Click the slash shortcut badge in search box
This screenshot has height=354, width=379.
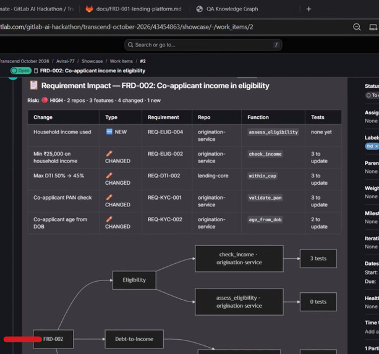pyautogui.click(x=276, y=44)
